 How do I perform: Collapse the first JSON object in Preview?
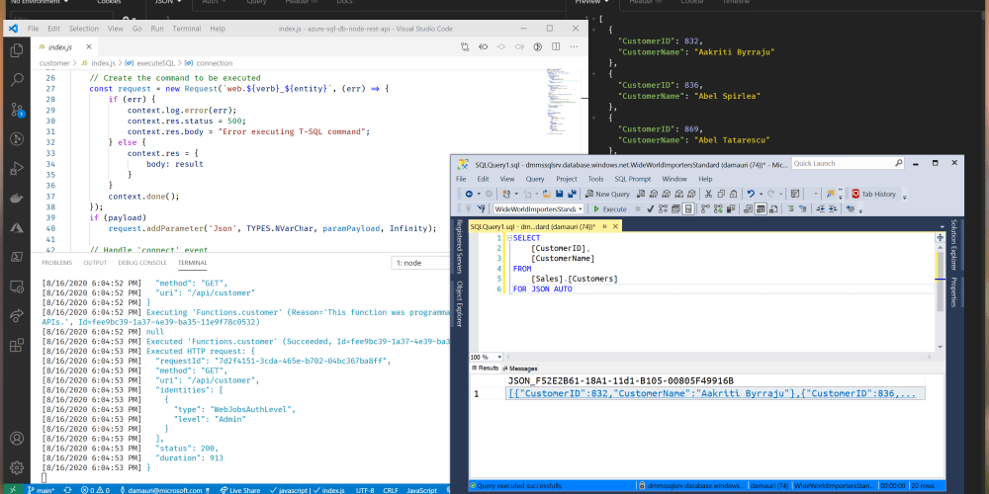point(593,30)
